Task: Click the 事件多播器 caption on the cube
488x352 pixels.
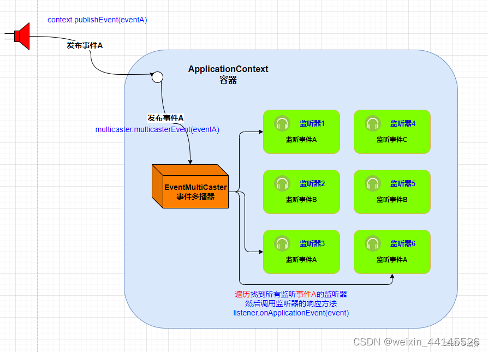Action: point(195,196)
